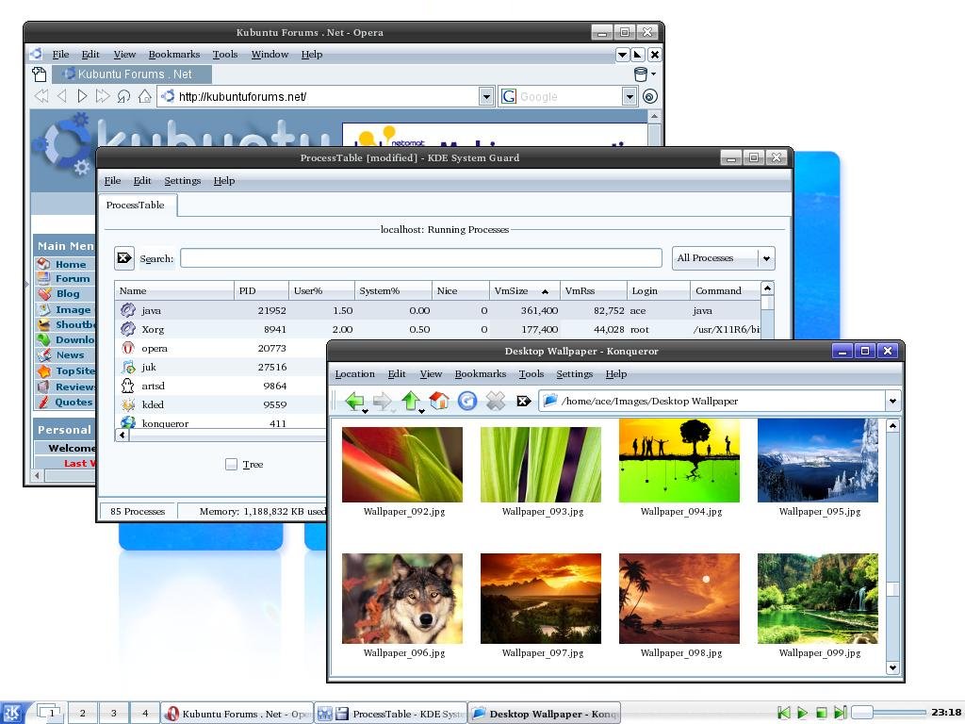Click the kded process row
965x724 pixels.
[x=221, y=404]
